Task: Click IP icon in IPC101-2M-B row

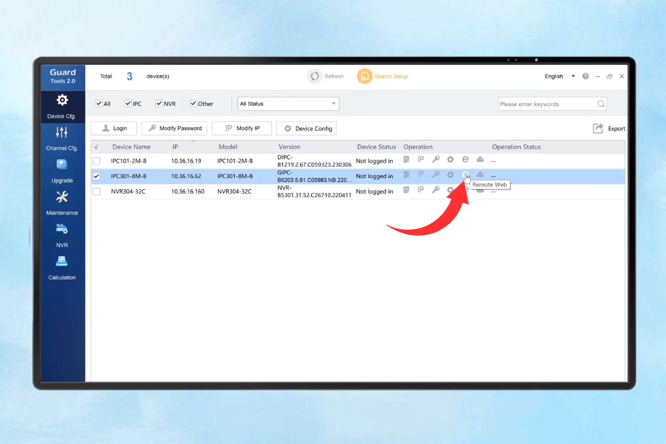Action: click(421, 160)
